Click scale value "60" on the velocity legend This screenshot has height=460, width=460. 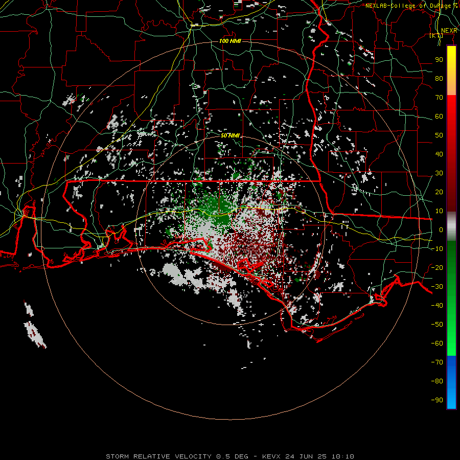click(x=439, y=117)
